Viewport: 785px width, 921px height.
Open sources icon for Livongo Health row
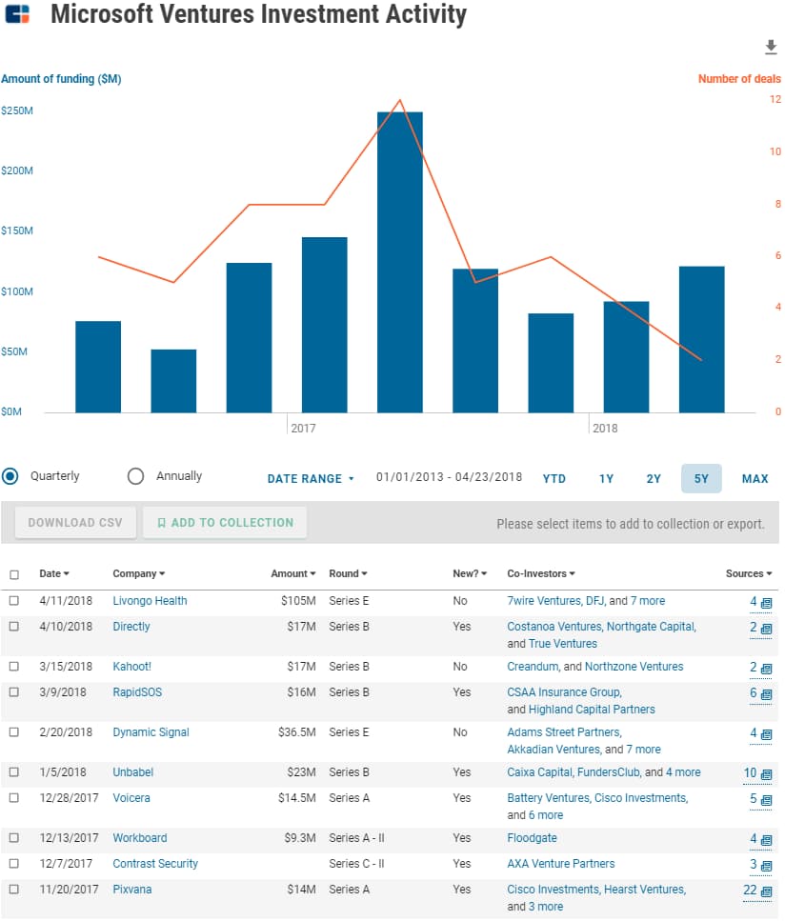[x=767, y=602]
